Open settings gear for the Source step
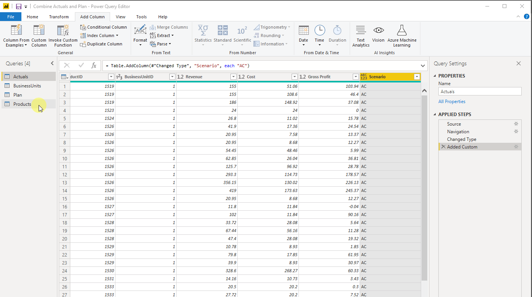 click(516, 124)
